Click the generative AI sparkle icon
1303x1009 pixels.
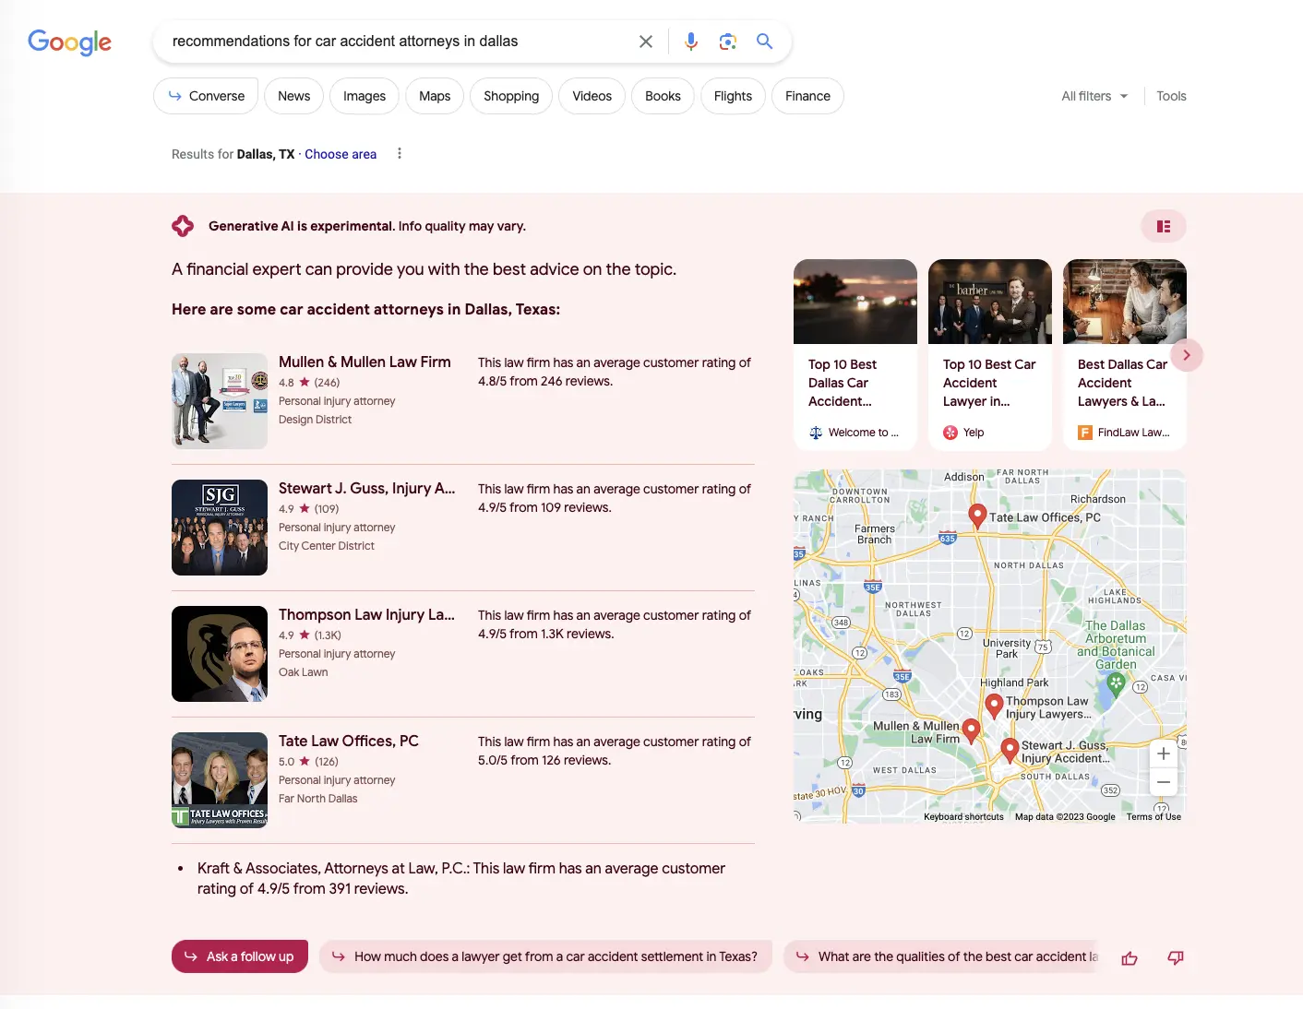[x=183, y=226]
